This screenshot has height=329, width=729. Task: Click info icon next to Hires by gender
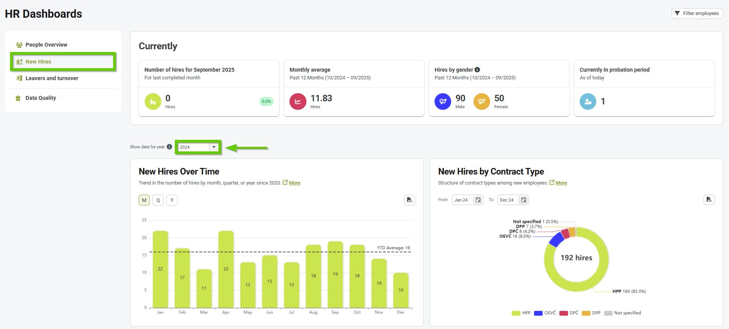(x=477, y=70)
